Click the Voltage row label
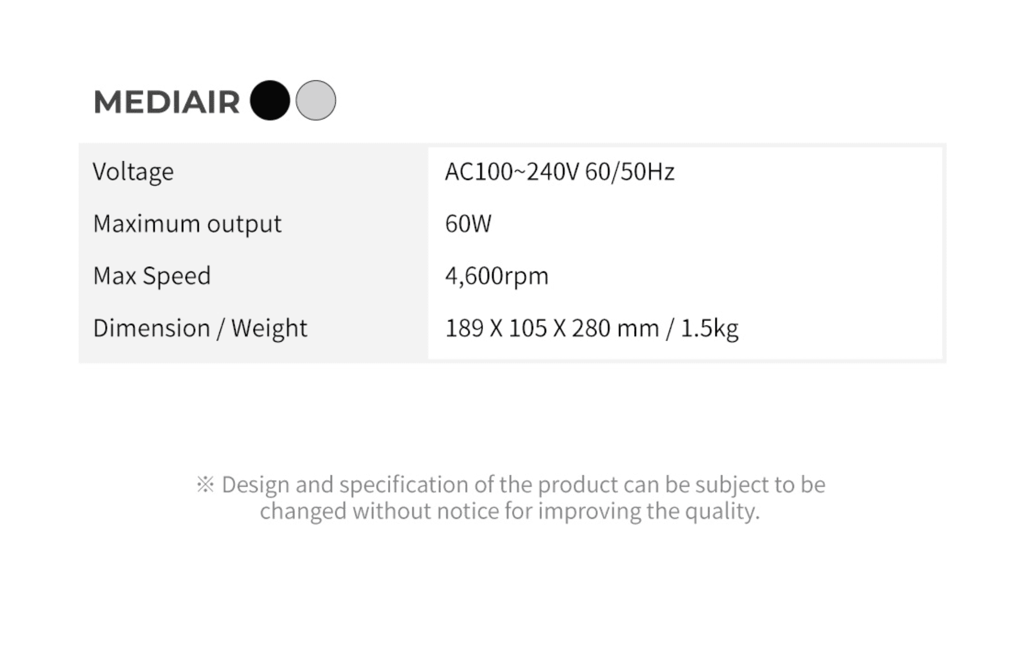Image resolution: width=1021 pixels, height=651 pixels. (133, 172)
